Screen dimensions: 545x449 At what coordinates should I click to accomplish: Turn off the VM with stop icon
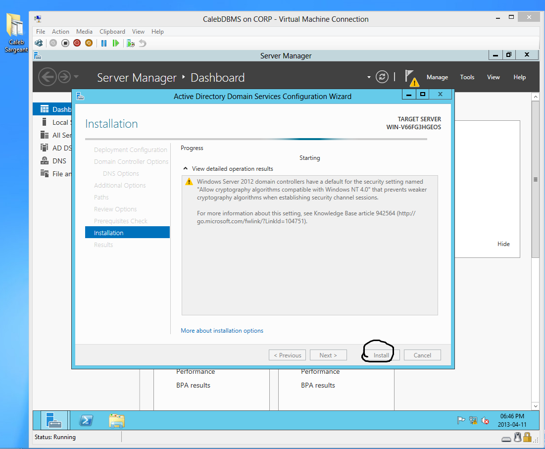point(65,43)
